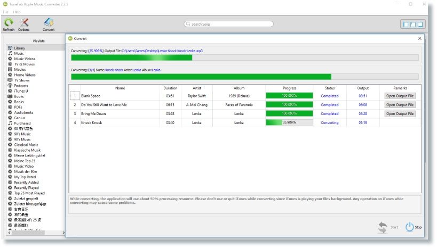Switch to the middle layout view icon
Image resolution: width=437 pixels, height=248 pixels.
pyautogui.click(x=413, y=24)
